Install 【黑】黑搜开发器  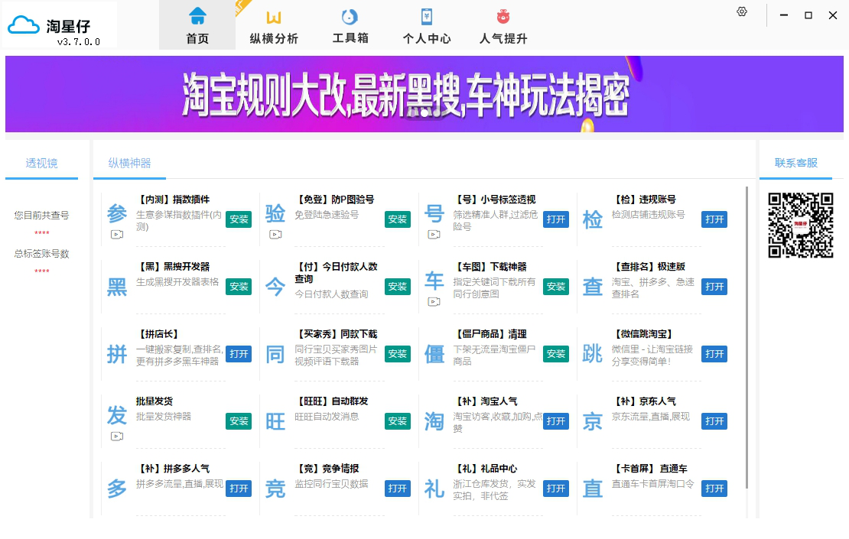pyautogui.click(x=239, y=286)
